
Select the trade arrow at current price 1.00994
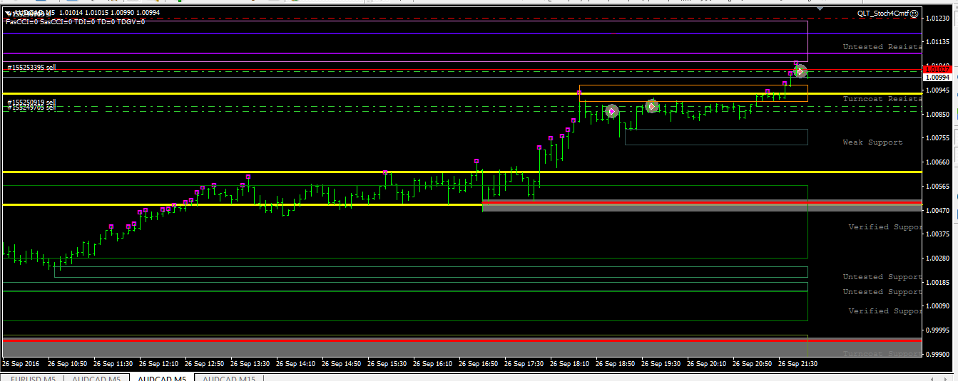pyautogui.click(x=800, y=71)
